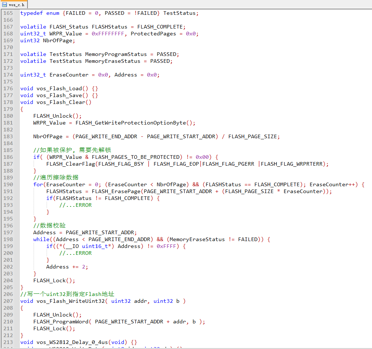Click the //...ERROR comment on line 193
372x349 pixels.
point(75,205)
